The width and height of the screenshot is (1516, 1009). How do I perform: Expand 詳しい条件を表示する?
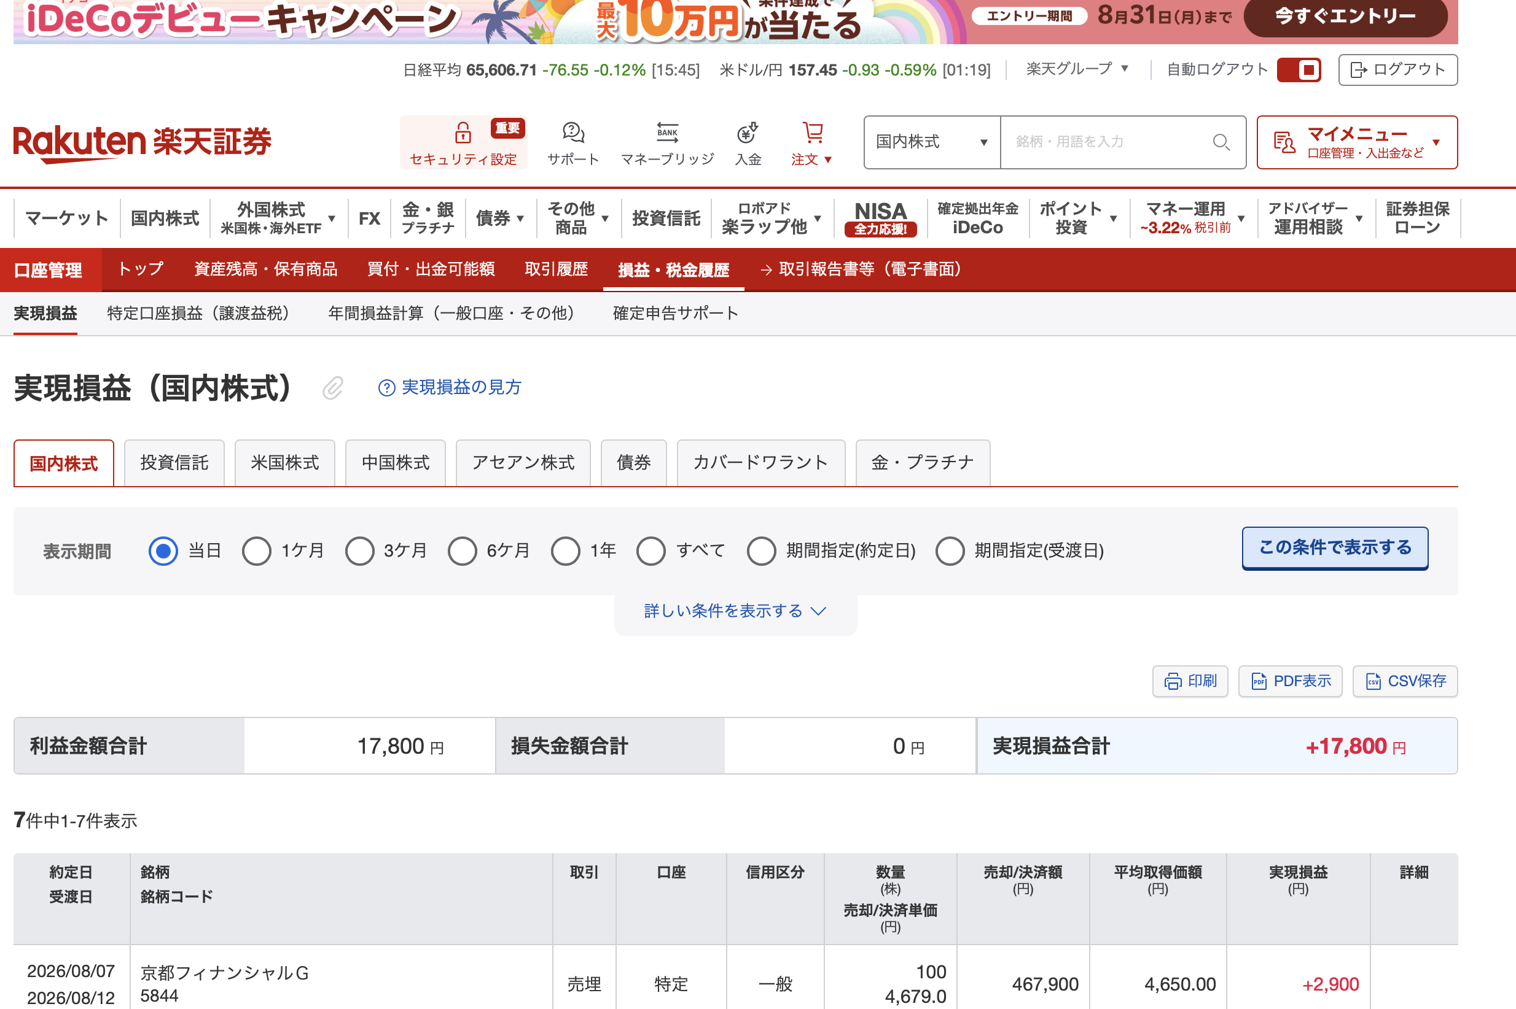pos(735,611)
